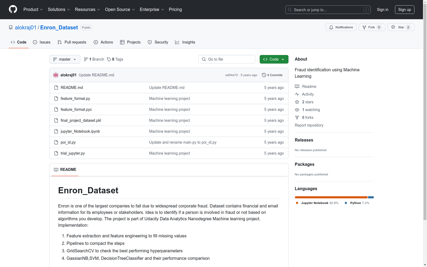Open the poi_id.py file
The height and width of the screenshot is (267, 427).
[x=68, y=142]
